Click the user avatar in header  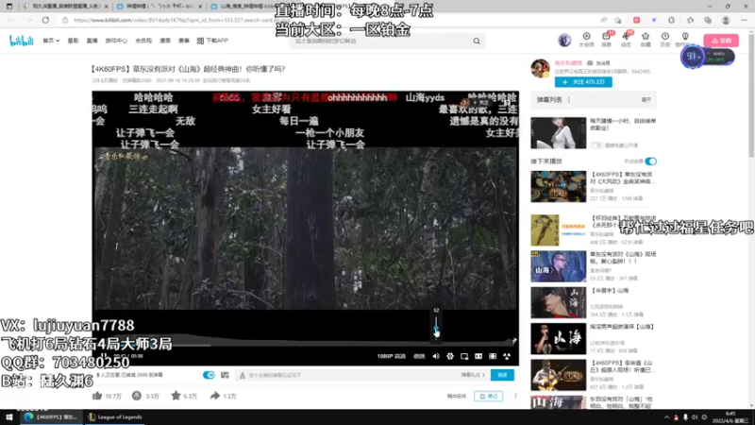[564, 40]
